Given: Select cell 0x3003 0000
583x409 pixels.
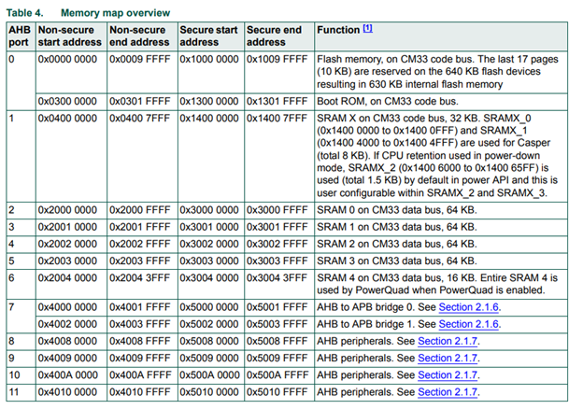Looking at the screenshot, I should tap(209, 261).
